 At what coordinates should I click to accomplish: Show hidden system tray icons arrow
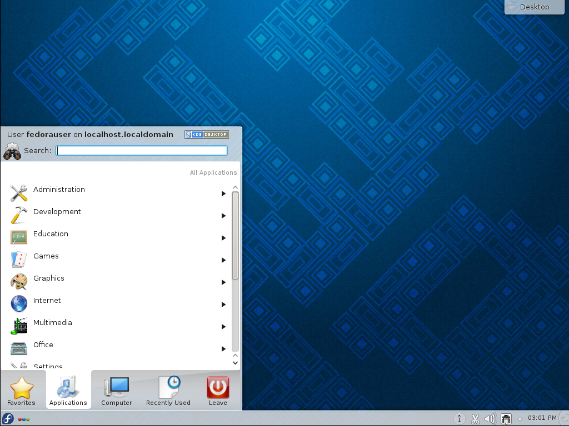point(520,419)
